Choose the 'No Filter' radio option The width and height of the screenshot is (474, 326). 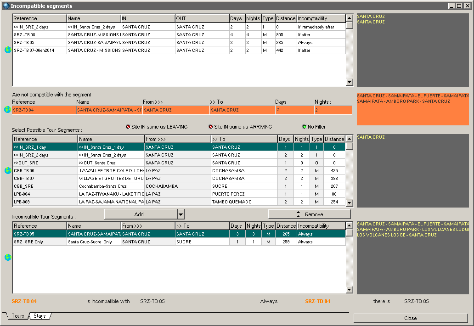pyautogui.click(x=304, y=127)
